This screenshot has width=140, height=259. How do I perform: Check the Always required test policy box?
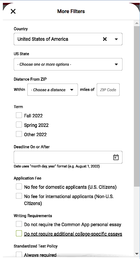pos(19,255)
